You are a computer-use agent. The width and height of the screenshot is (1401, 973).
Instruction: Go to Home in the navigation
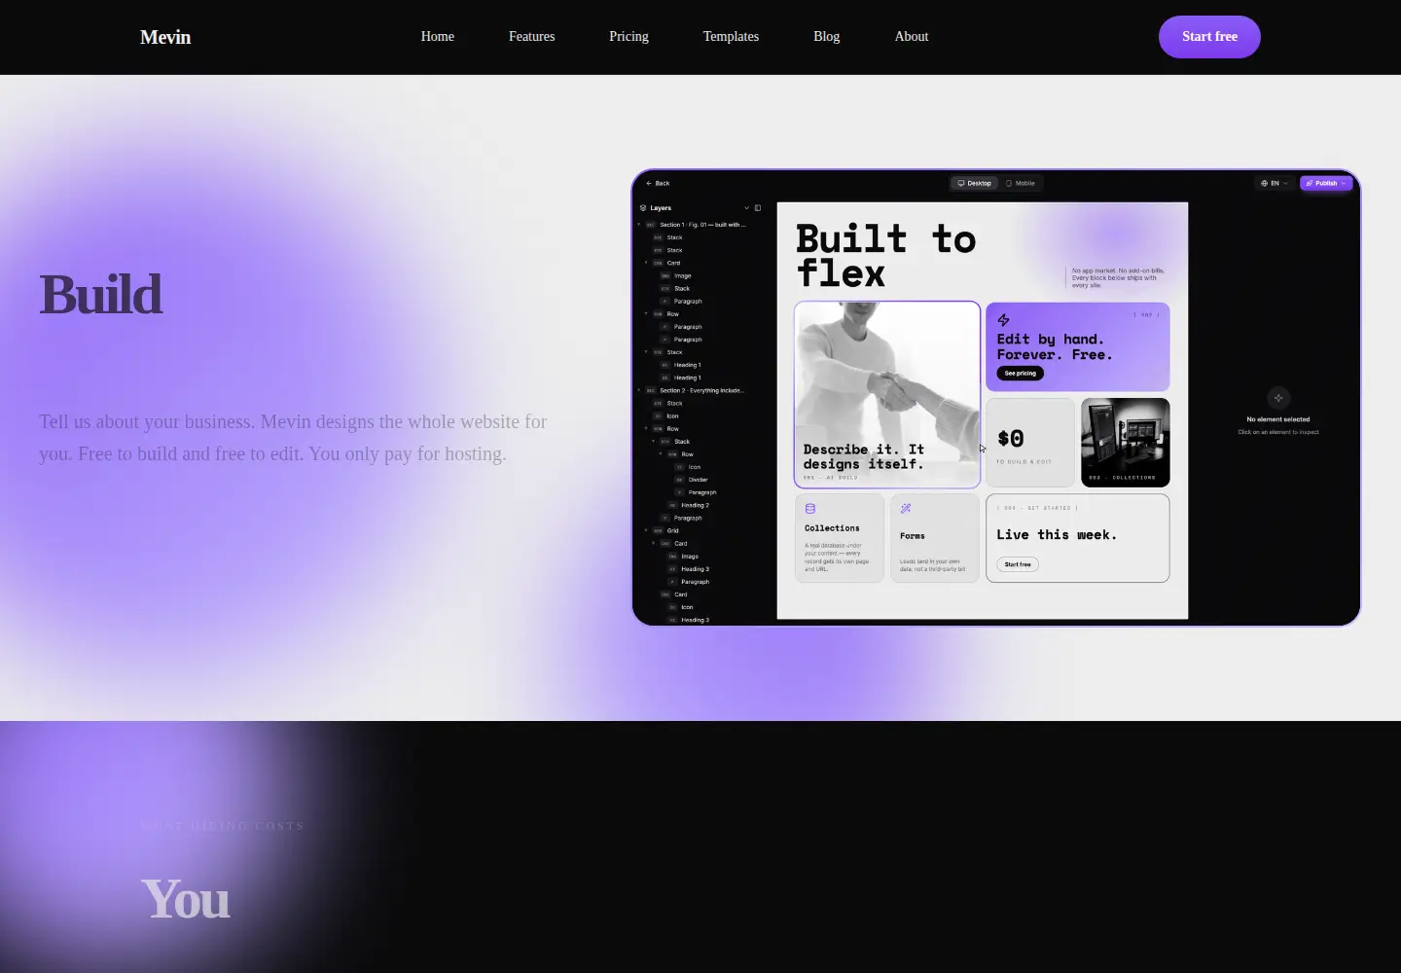pos(438,37)
